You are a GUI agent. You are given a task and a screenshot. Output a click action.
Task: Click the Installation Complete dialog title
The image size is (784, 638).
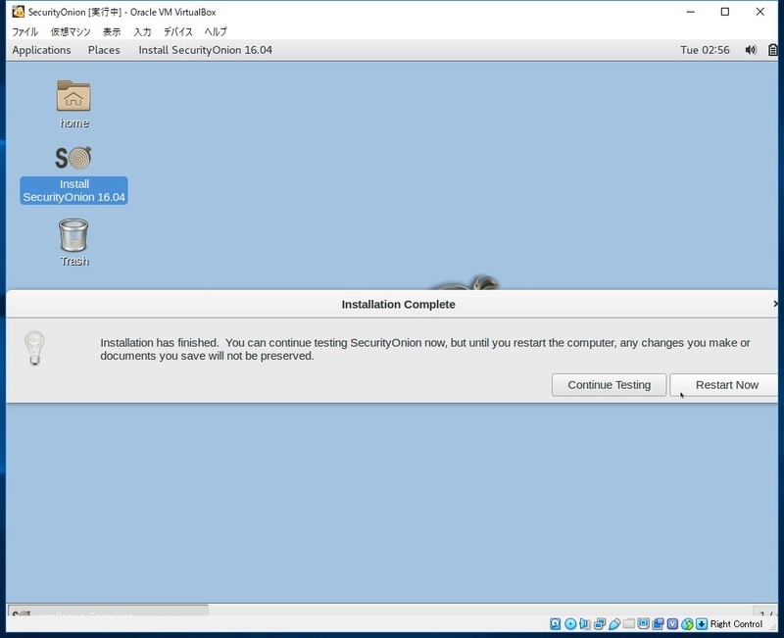click(x=398, y=305)
